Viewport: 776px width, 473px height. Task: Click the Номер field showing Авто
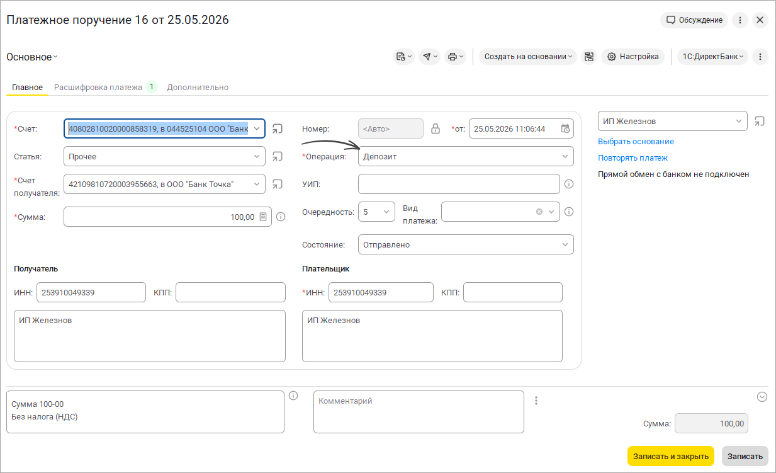click(391, 128)
